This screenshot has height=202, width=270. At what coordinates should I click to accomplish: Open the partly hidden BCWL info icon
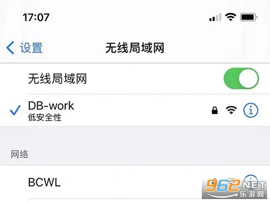click(x=251, y=179)
